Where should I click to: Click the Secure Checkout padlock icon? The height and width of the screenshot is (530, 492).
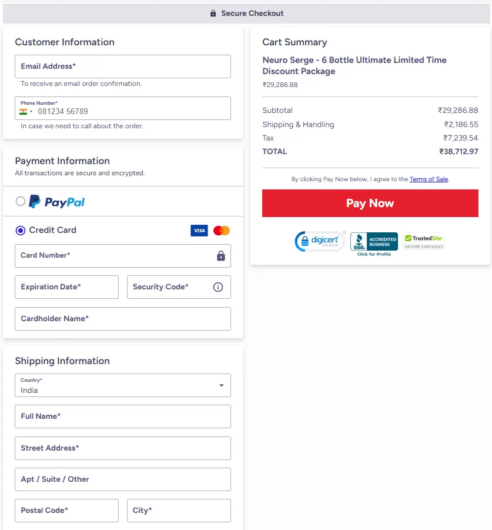(213, 13)
